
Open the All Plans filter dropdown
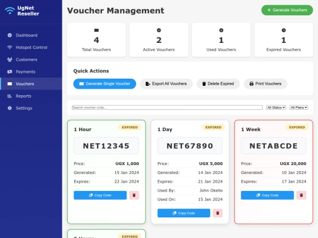299,108
